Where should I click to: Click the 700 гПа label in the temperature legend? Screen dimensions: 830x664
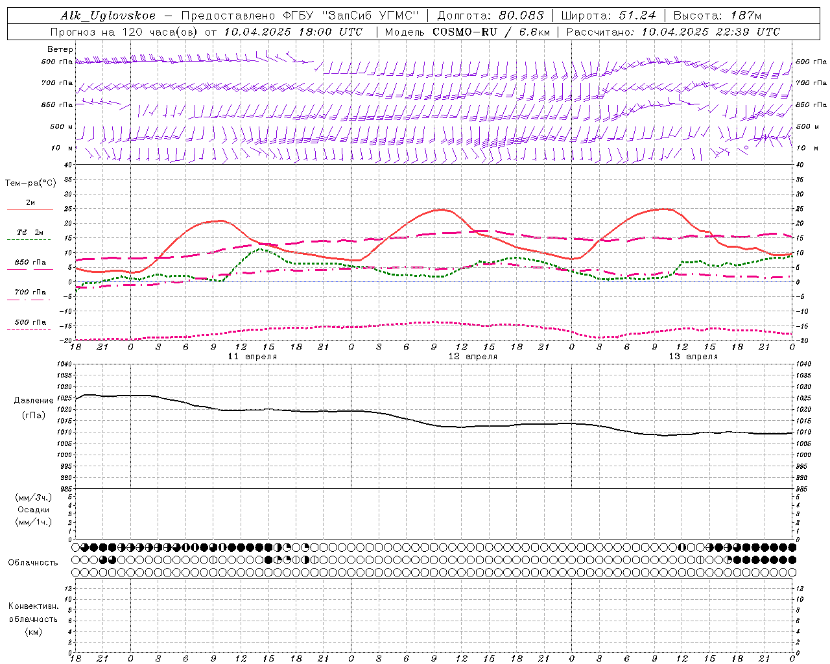click(30, 292)
